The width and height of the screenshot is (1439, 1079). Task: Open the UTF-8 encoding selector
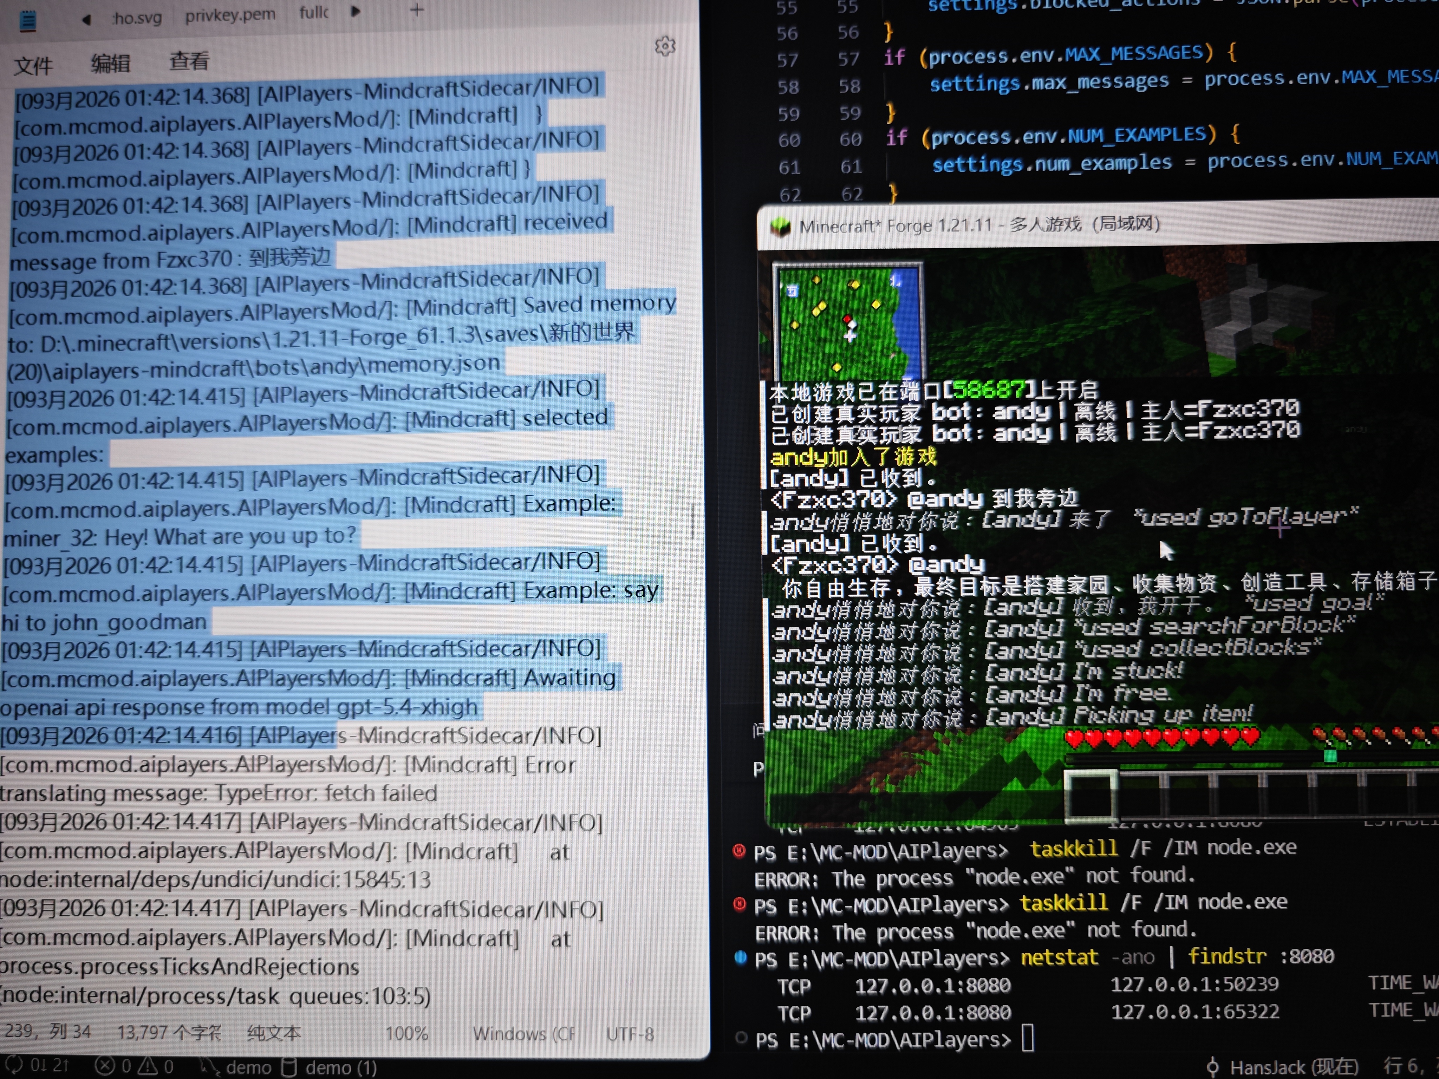(x=630, y=1033)
